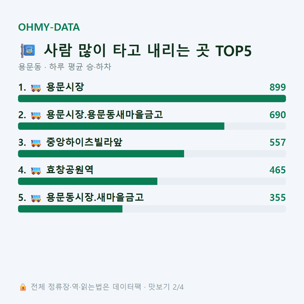Click the bus icon next to 용문시장
This screenshot has width=304, height=304.
[36, 88]
